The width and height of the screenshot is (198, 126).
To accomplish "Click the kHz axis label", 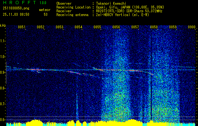I will point(3,26).
